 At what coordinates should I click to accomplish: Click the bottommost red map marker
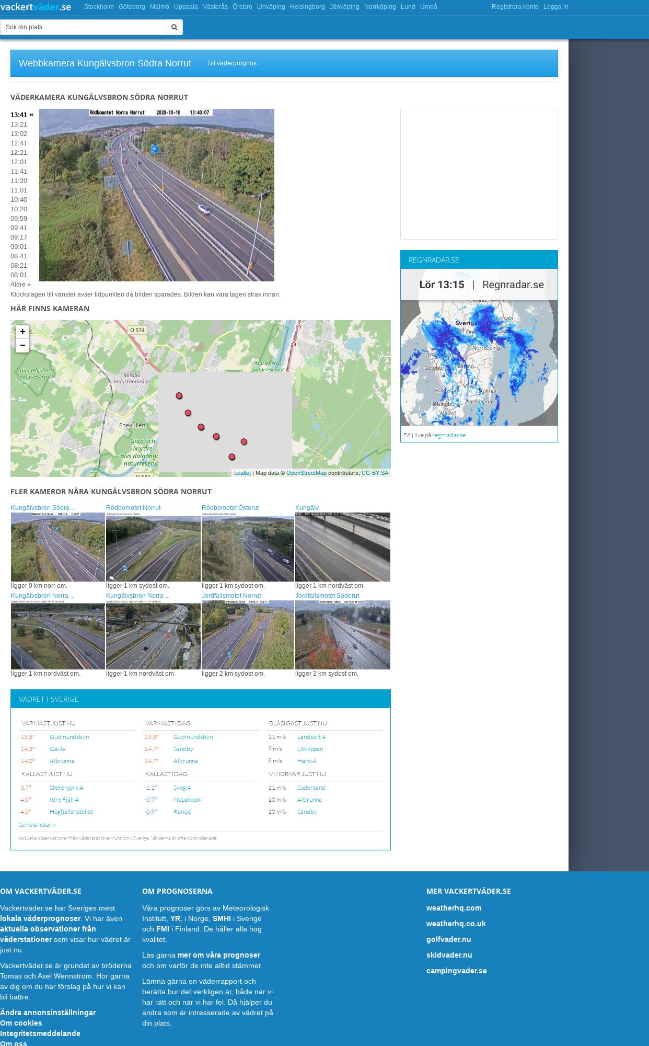point(232,457)
